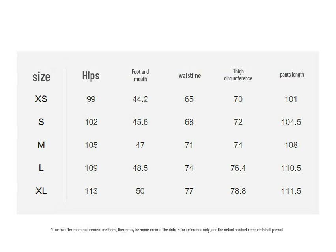
Task: Click the hips value 99
Action: [x=91, y=99]
